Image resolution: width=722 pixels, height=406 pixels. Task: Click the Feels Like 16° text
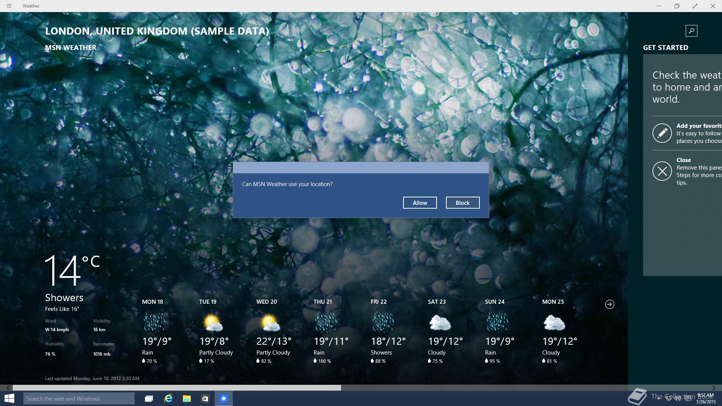click(62, 309)
